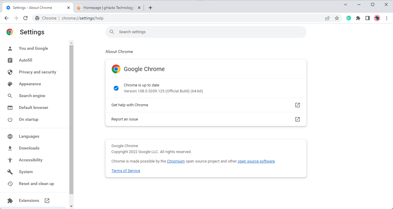The height and width of the screenshot is (209, 393).
Task: Click the Version 108.0.5359.125 text
Action: click(x=163, y=91)
